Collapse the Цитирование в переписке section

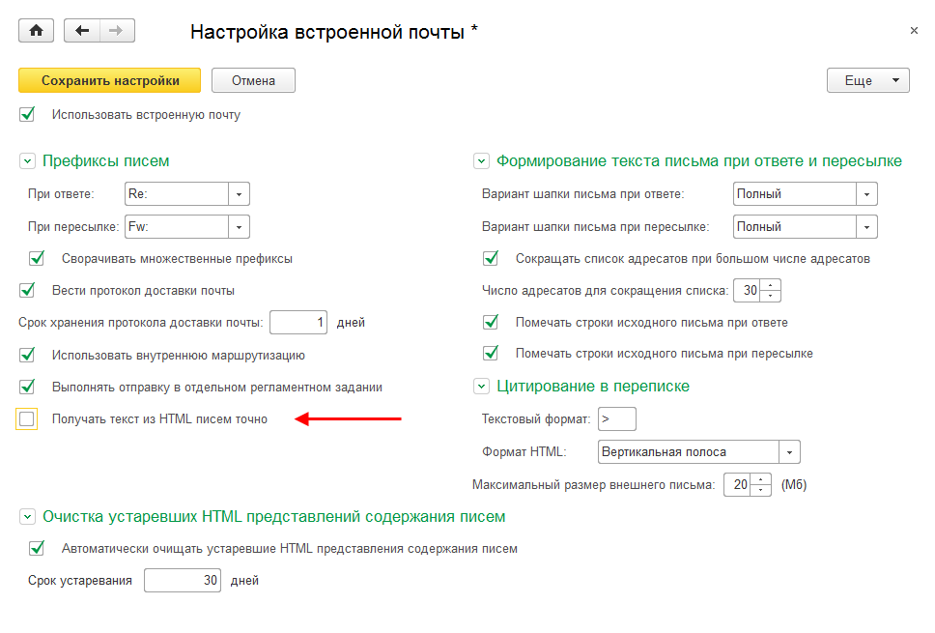(481, 387)
